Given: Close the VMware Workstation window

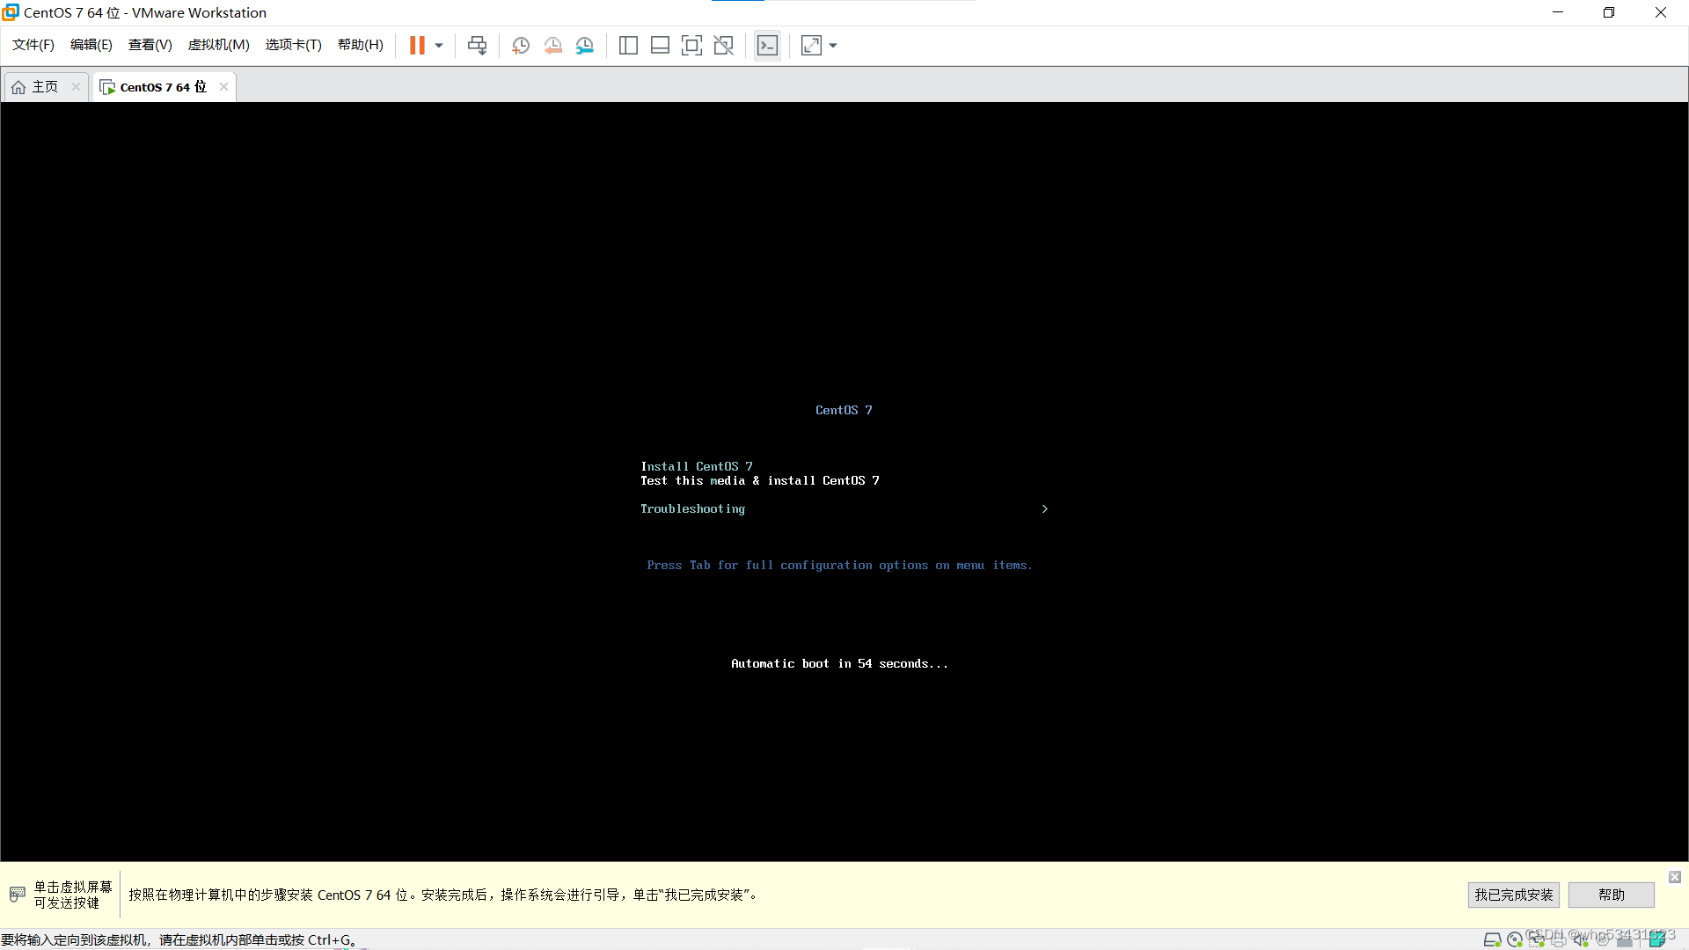Looking at the screenshot, I should (1661, 12).
